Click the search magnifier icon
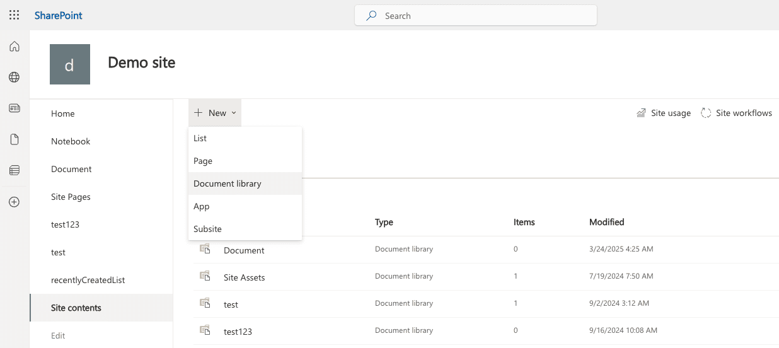 point(372,16)
